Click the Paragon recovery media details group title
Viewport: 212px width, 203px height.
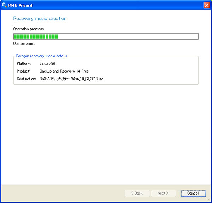(41, 56)
